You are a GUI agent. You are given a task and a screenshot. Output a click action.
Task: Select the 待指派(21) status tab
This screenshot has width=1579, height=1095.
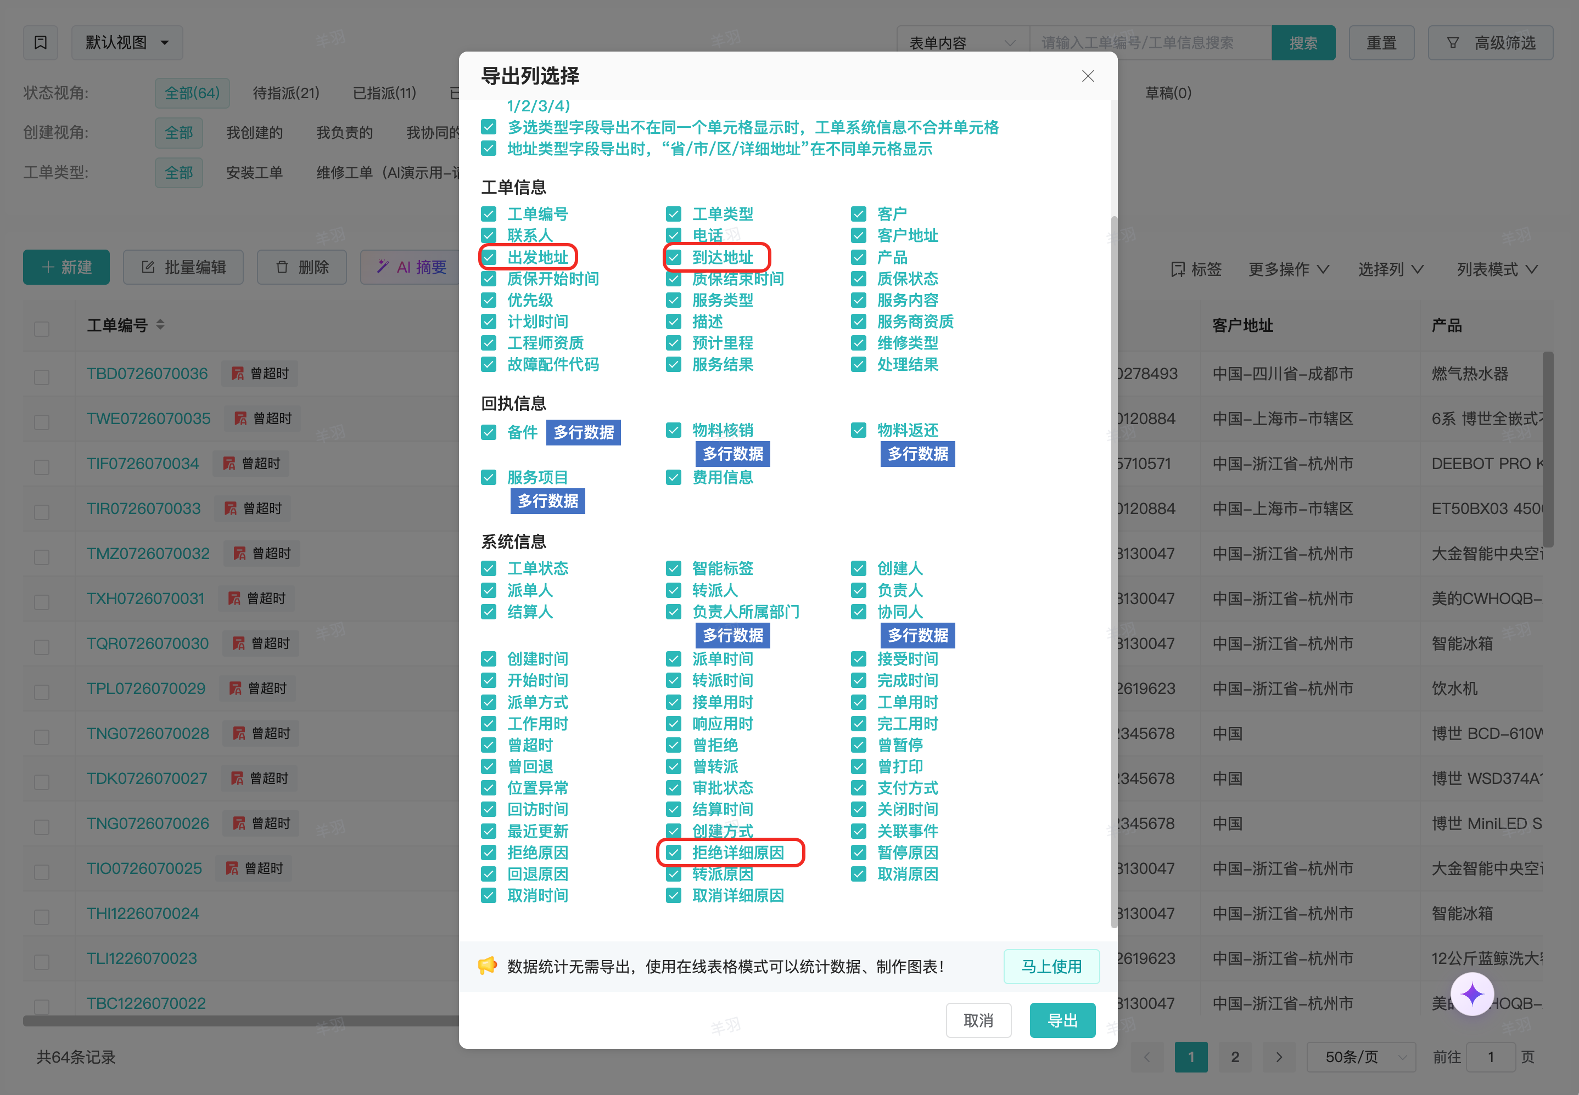coord(285,93)
